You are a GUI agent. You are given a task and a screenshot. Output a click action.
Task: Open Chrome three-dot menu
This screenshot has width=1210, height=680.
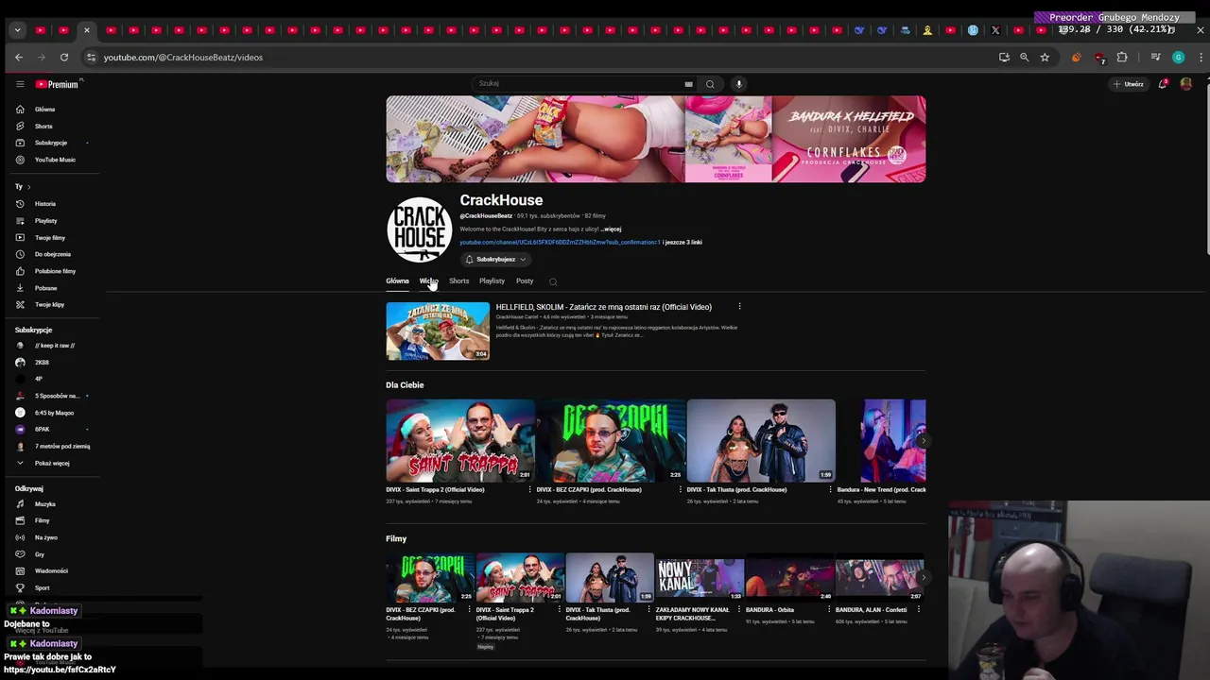tap(1201, 58)
